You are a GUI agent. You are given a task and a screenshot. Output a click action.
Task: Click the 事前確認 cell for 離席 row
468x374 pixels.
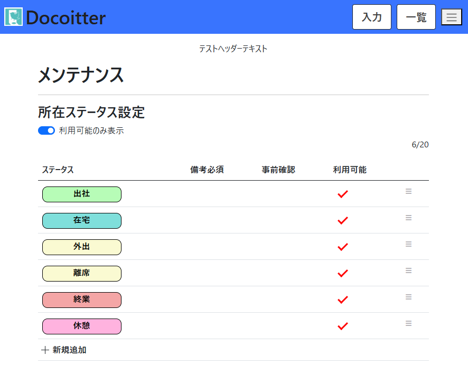(x=278, y=274)
